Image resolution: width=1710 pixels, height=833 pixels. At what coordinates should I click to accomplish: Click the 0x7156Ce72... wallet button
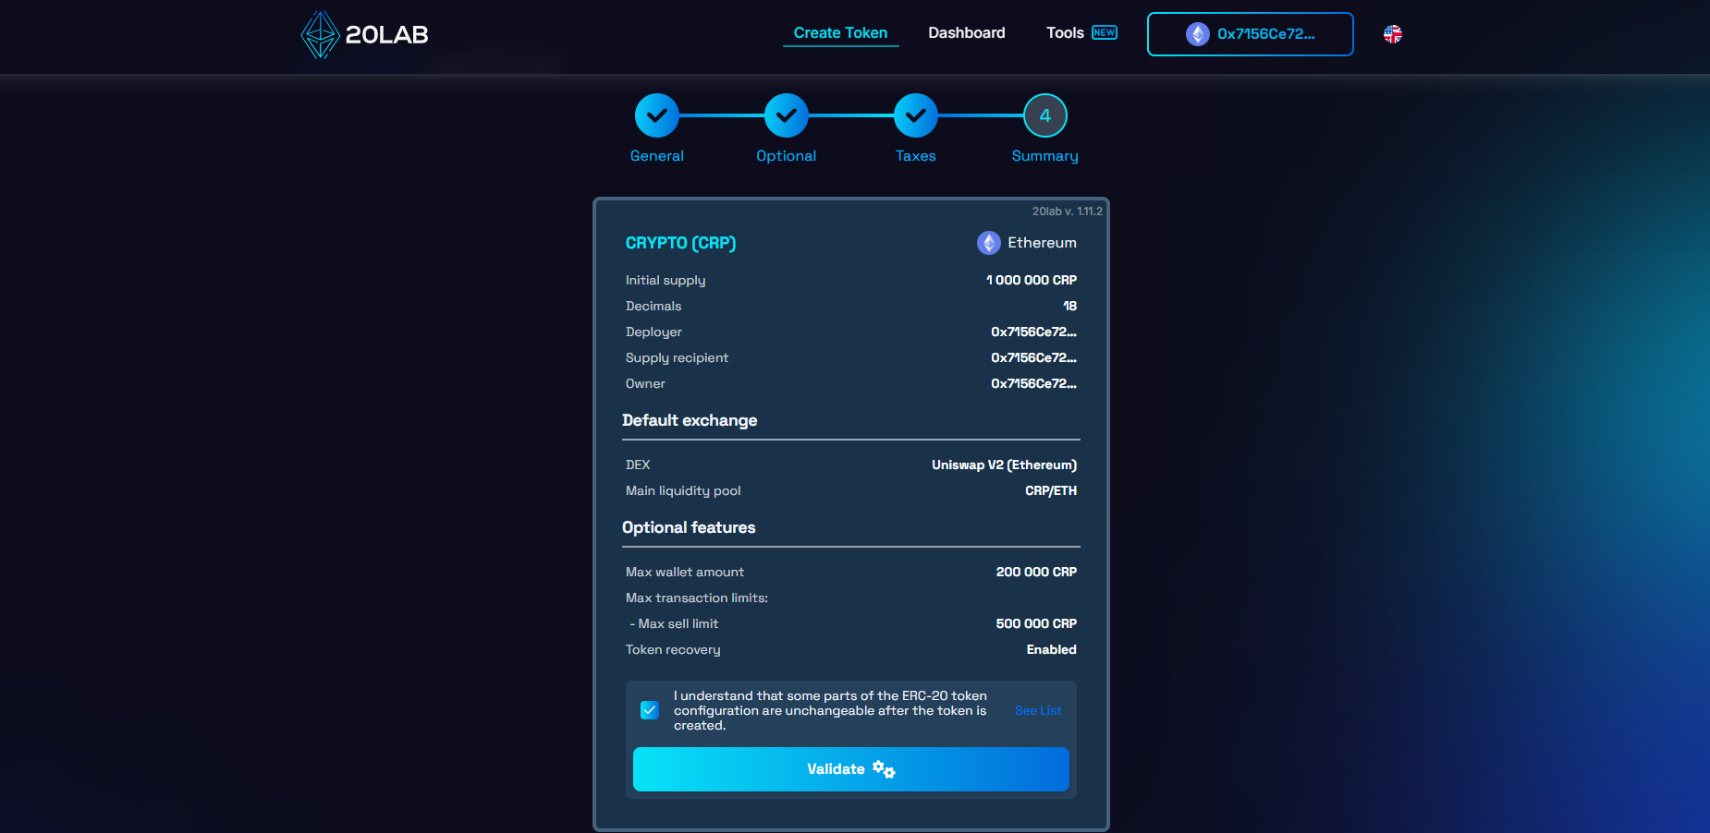point(1251,34)
